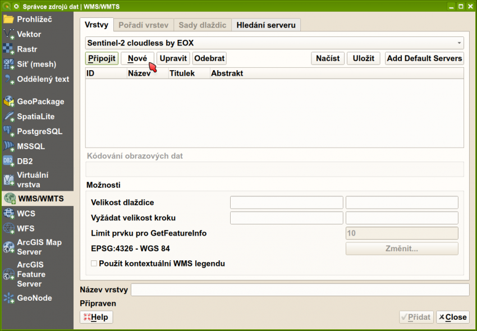This screenshot has height=331, width=477.
Task: Expand the Sentinel-2 cloudless connection dropdown
Action: [x=459, y=43]
